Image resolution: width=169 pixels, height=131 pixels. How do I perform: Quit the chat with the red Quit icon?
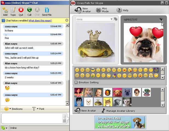click(21, 11)
